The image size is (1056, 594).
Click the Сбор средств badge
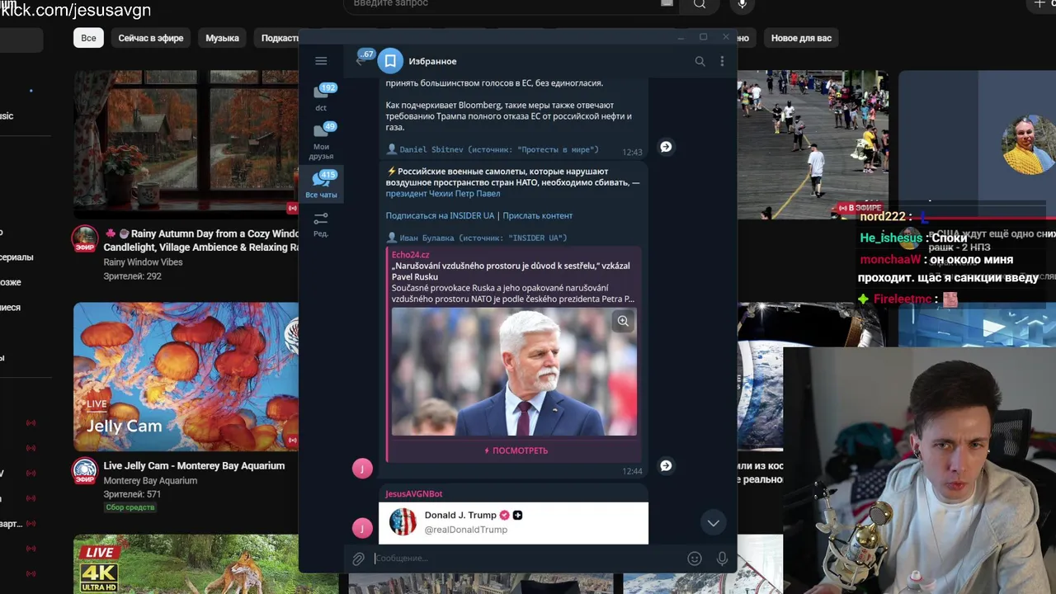(130, 507)
